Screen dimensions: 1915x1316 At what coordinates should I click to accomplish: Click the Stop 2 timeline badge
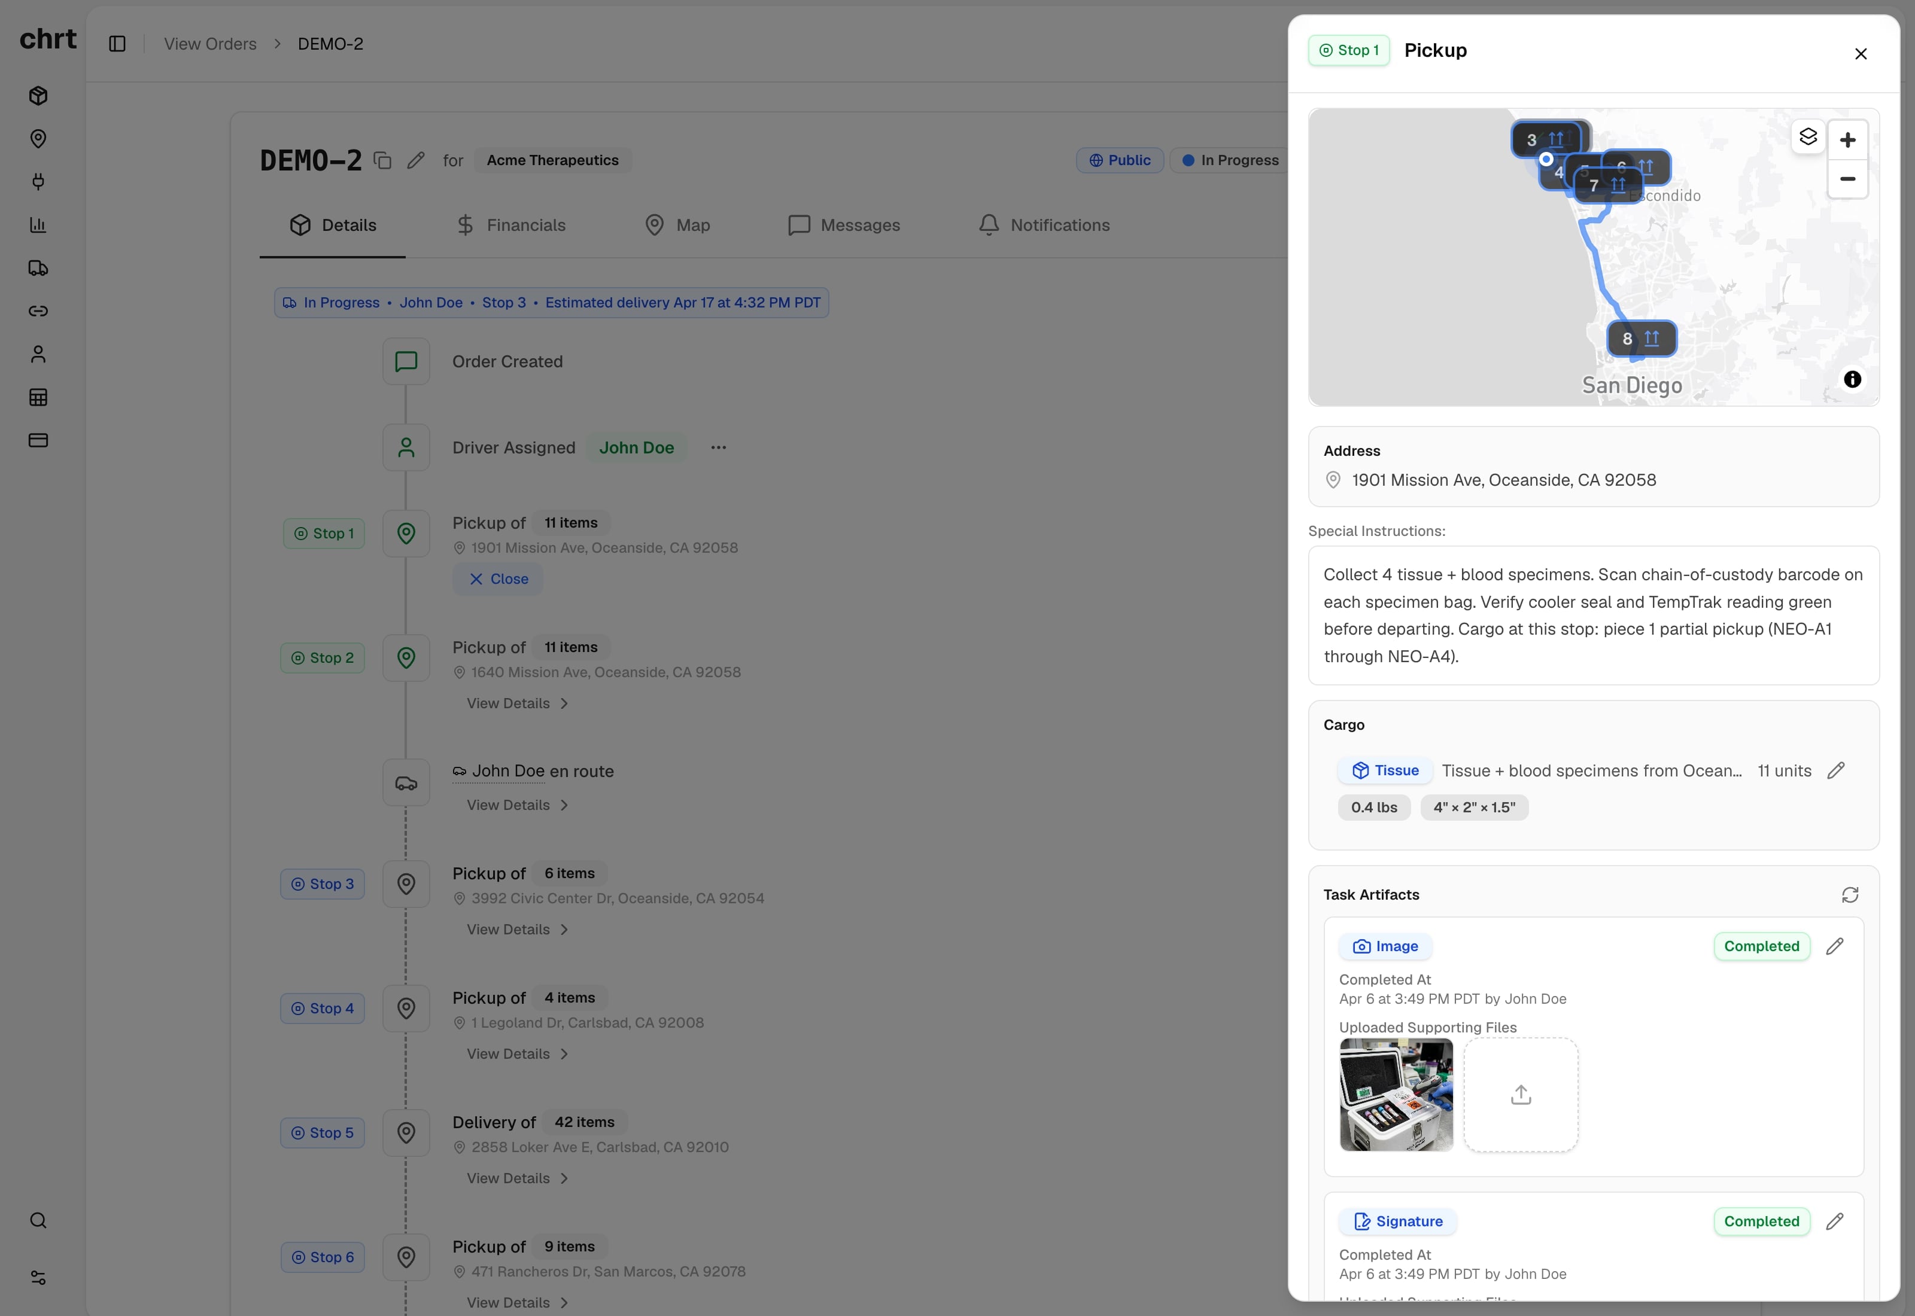tap(323, 658)
